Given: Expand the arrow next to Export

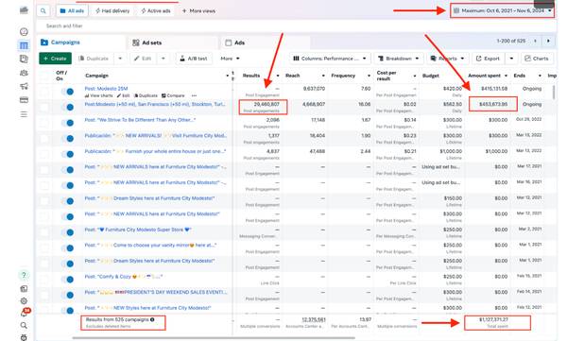Looking at the screenshot, I should click(x=511, y=59).
